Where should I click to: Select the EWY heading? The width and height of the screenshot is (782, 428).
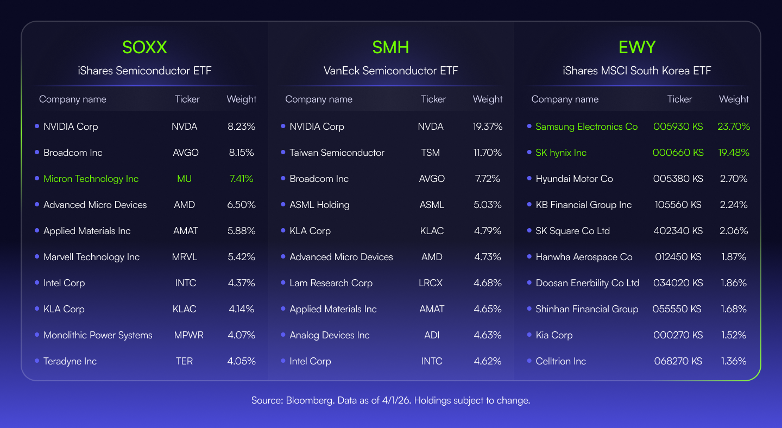tap(637, 48)
